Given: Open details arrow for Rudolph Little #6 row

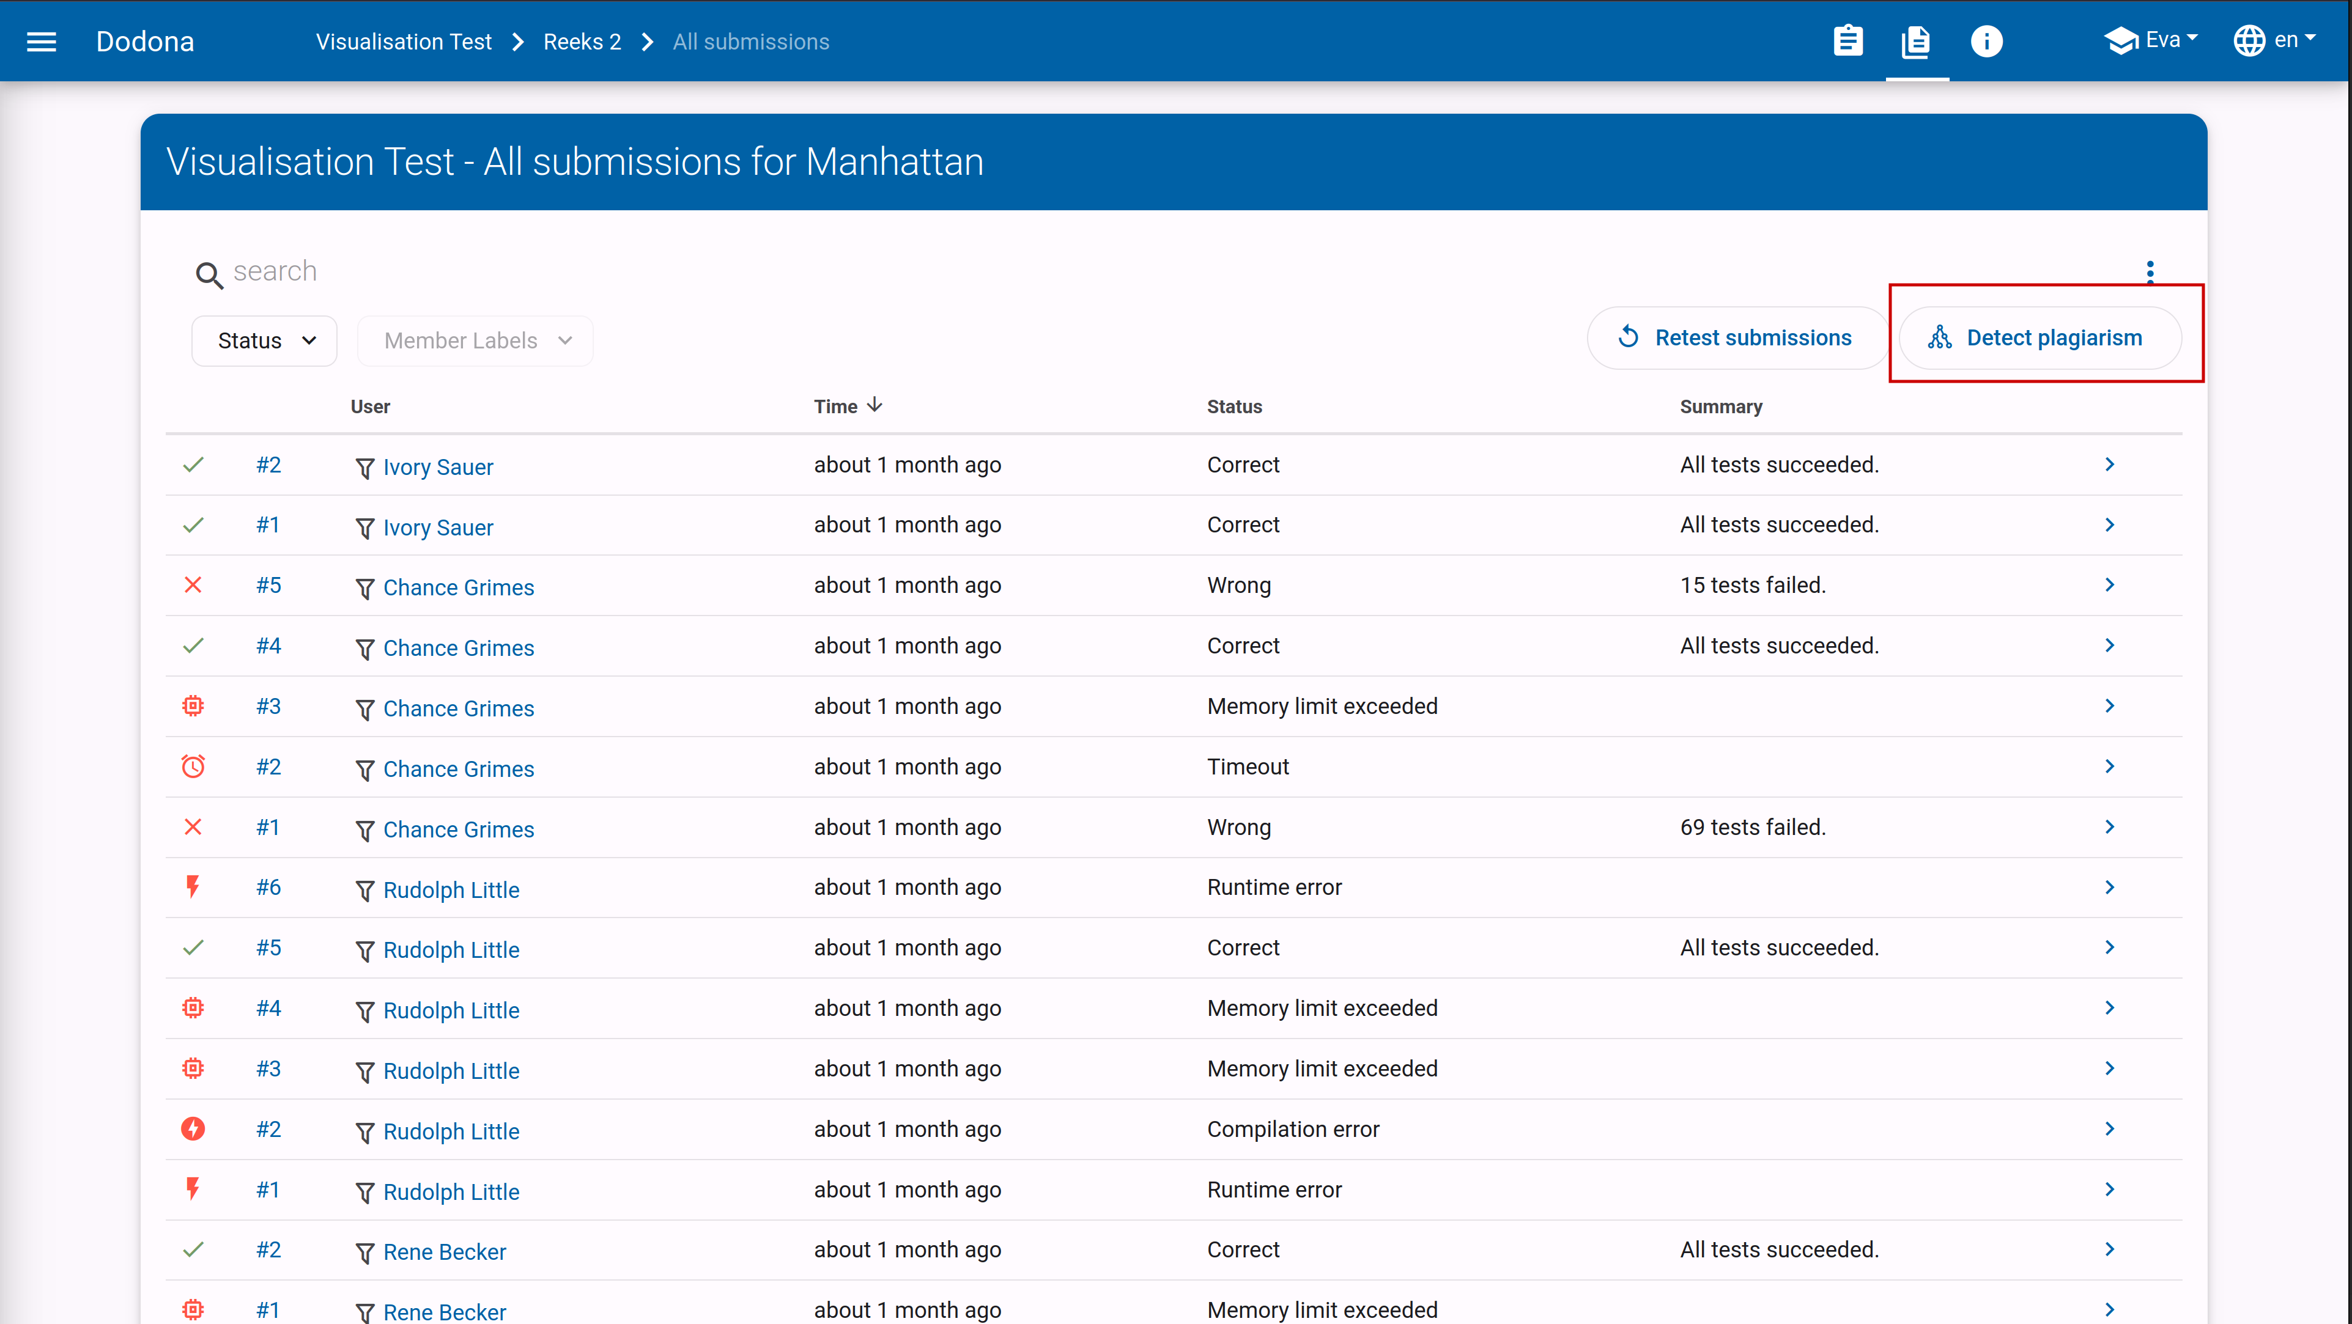Looking at the screenshot, I should [2109, 887].
